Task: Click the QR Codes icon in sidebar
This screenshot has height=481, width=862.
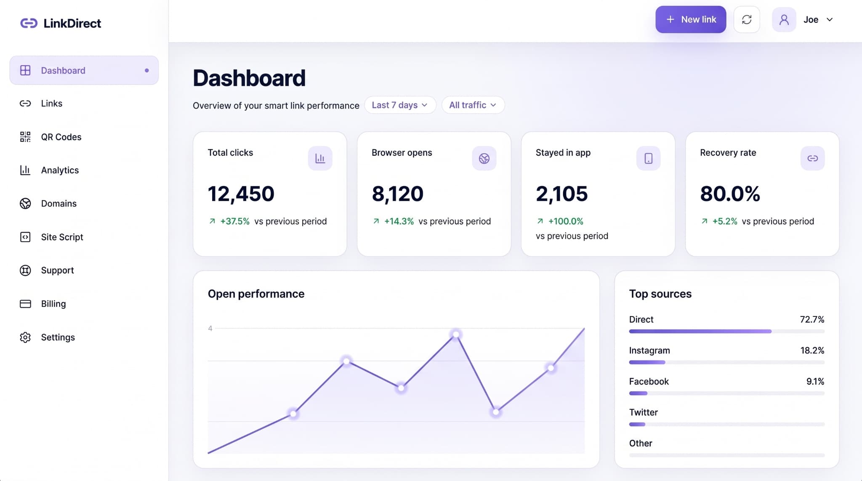Action: coord(25,137)
